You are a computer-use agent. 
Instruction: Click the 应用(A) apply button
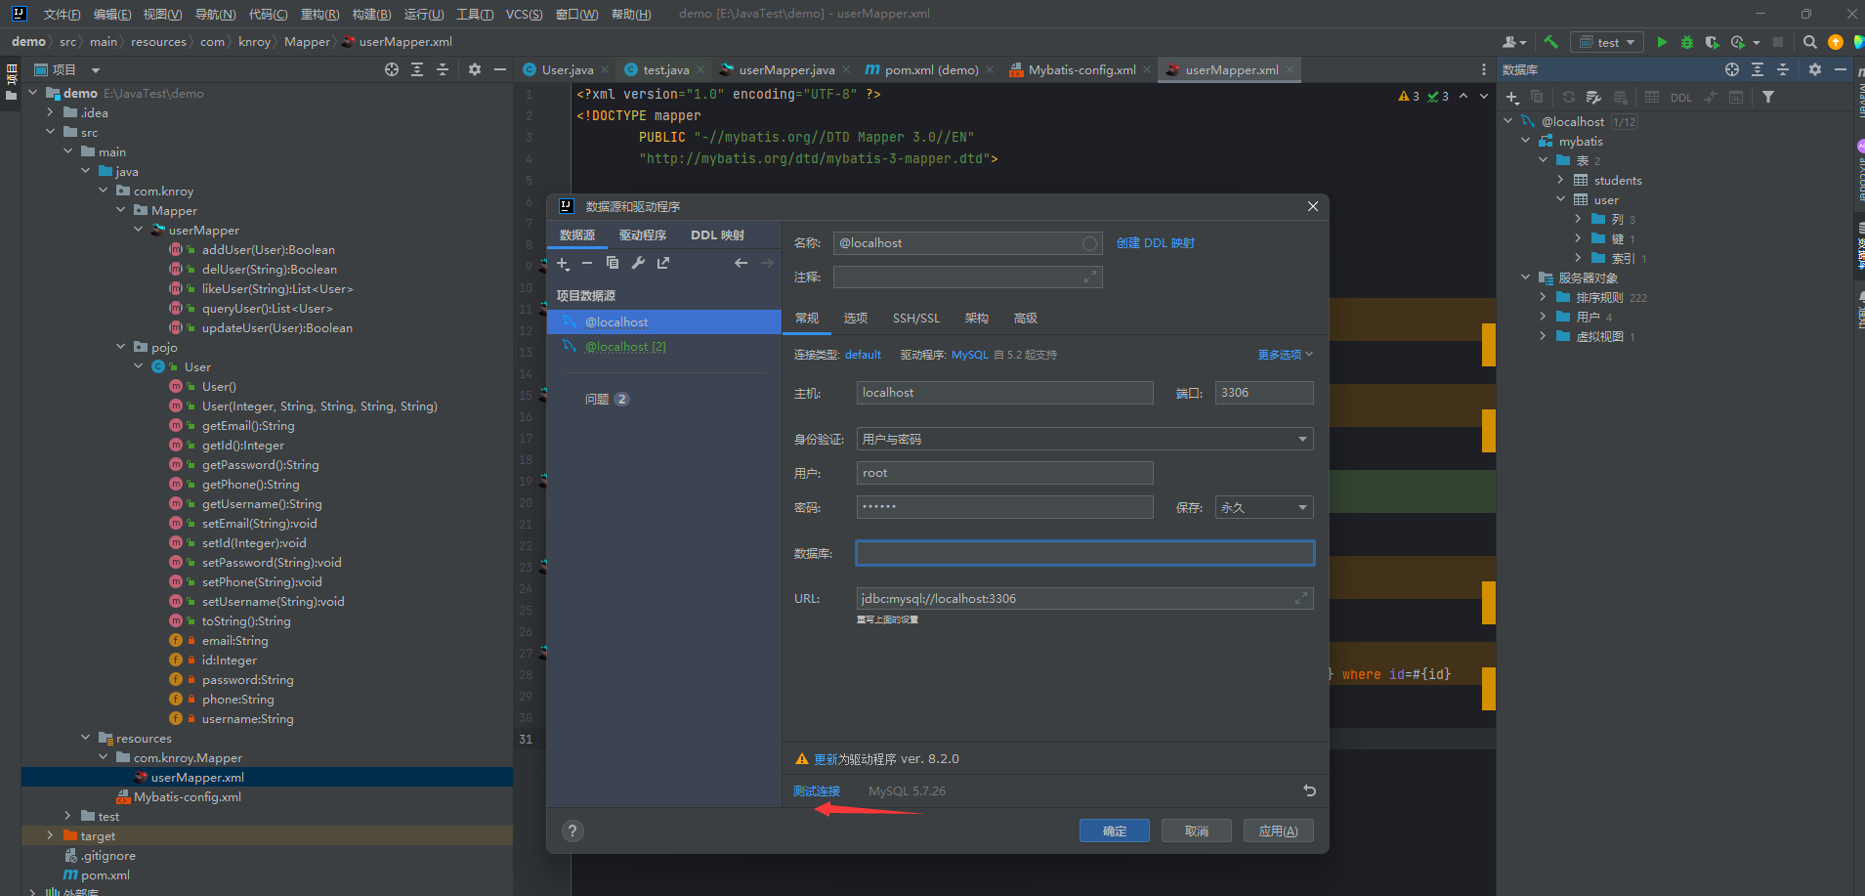[1278, 831]
